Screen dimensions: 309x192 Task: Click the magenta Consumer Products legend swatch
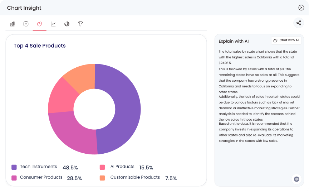[14, 178]
